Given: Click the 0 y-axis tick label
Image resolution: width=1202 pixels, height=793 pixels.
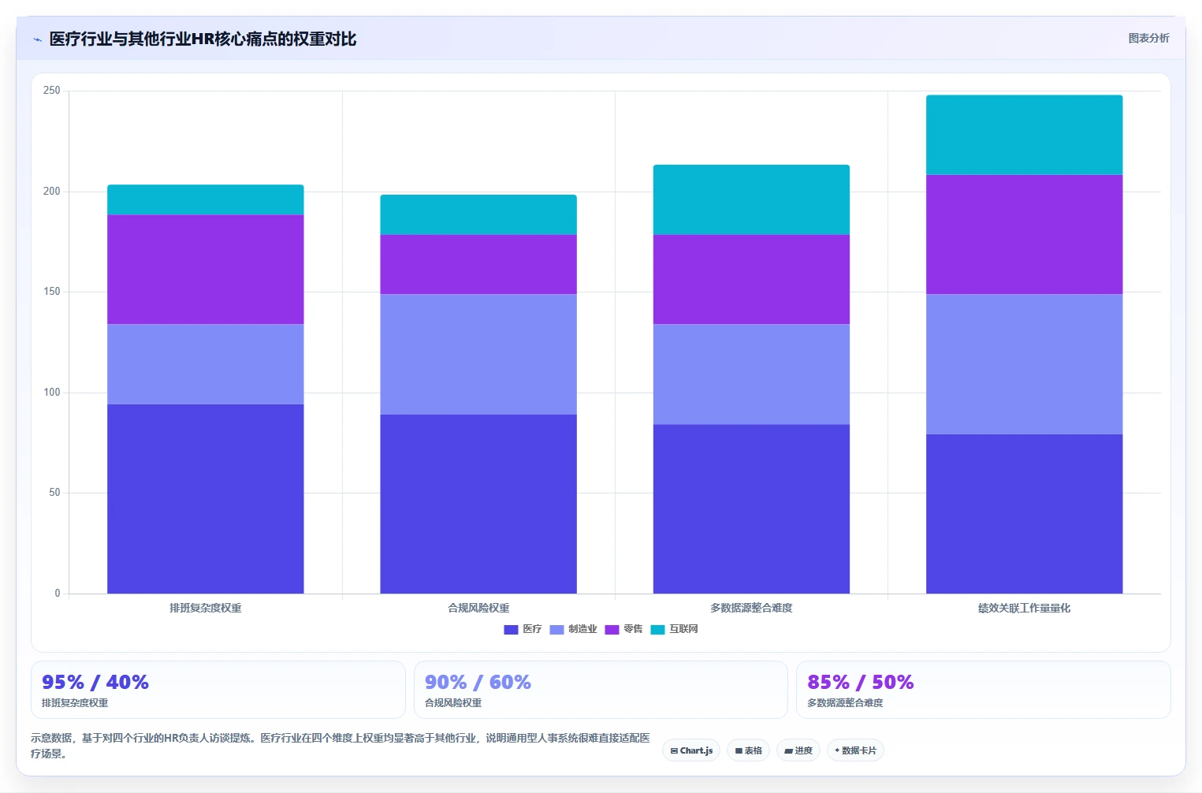Looking at the screenshot, I should coord(58,594).
